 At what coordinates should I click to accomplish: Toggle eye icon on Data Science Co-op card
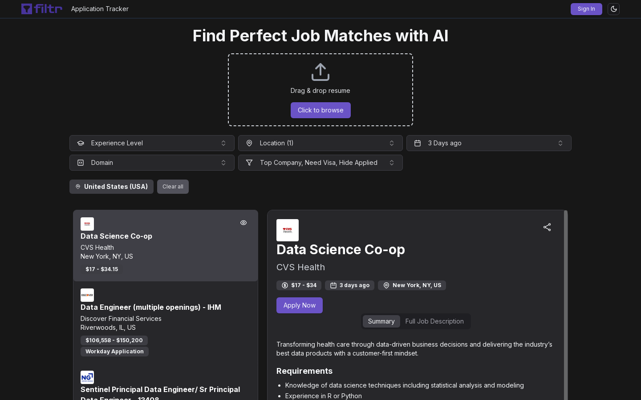click(243, 223)
